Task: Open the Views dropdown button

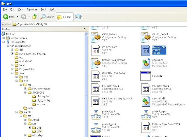Action: coord(79,17)
